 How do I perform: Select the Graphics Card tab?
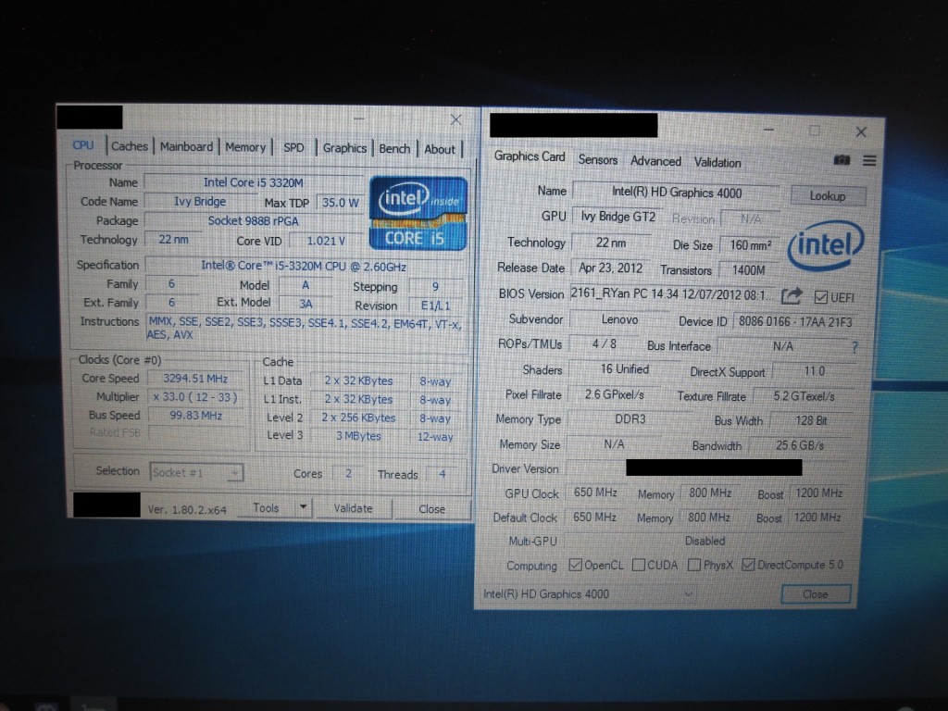(x=530, y=156)
